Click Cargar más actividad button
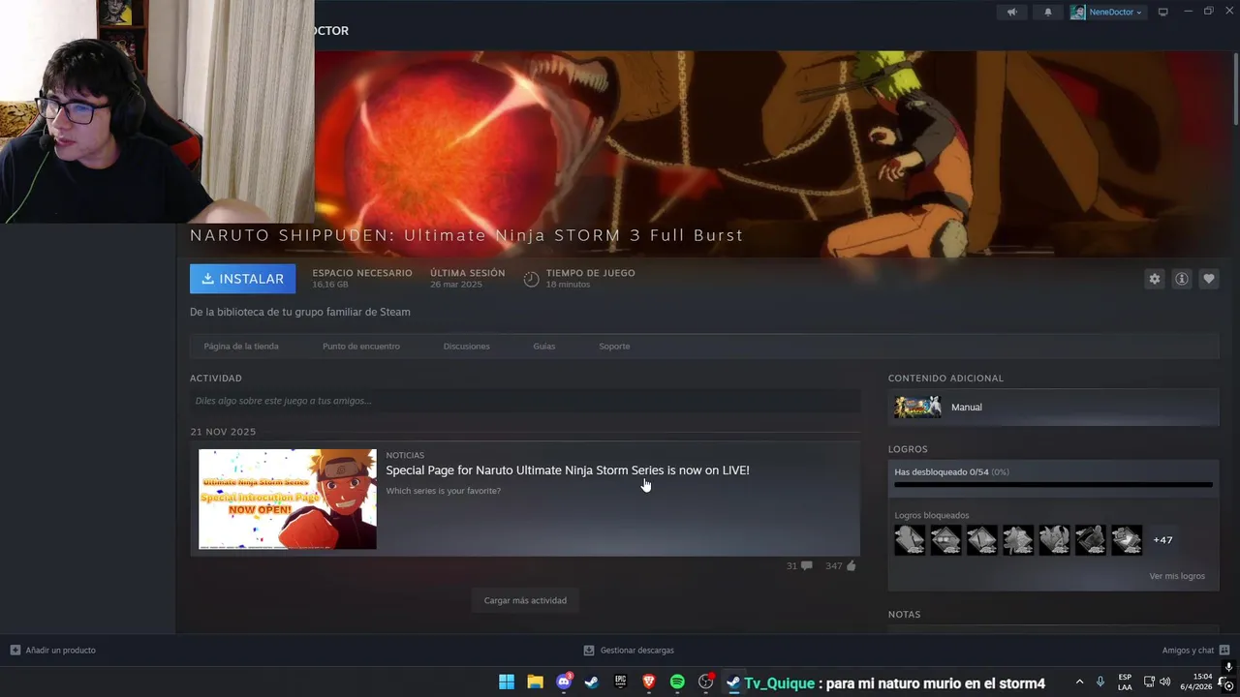 coord(525,600)
